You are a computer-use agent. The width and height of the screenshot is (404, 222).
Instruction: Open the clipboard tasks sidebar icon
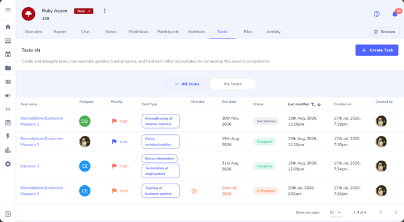pyautogui.click(x=8, y=123)
